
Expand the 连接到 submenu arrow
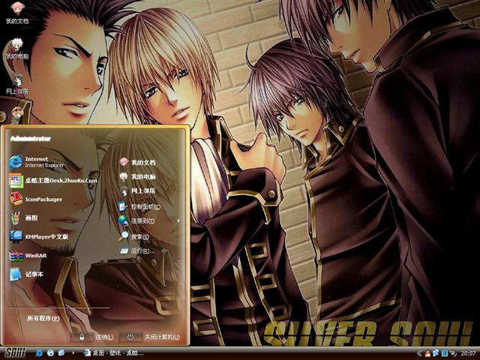pyautogui.click(x=178, y=220)
